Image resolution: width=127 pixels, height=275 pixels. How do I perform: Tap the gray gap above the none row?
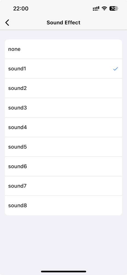click(64, 35)
